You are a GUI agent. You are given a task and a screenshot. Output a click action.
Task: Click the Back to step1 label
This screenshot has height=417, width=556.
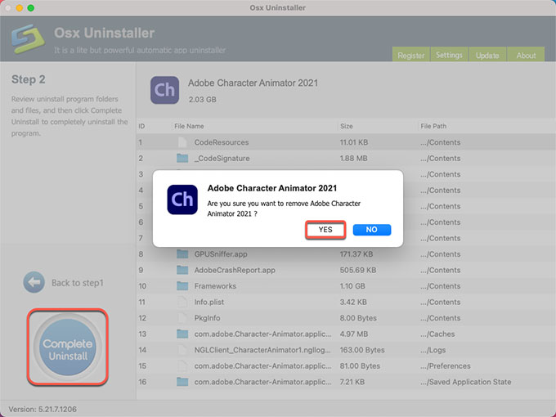point(78,283)
